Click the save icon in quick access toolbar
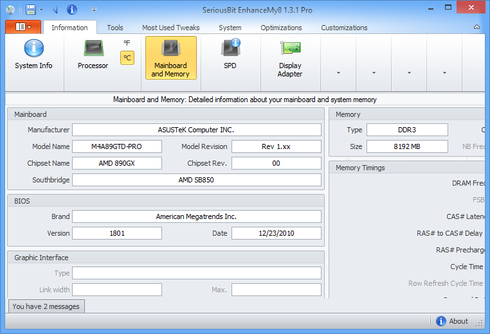This screenshot has width=490, height=334. click(x=31, y=10)
